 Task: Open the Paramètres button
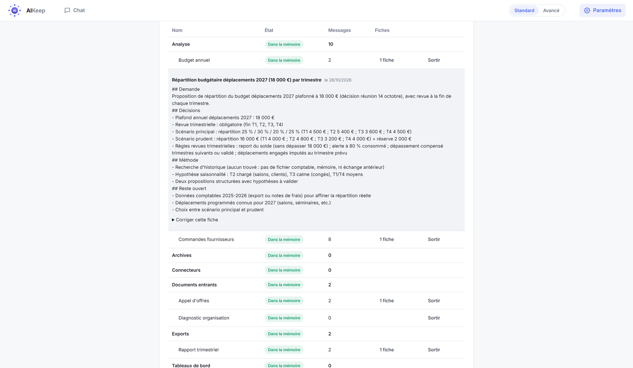click(602, 10)
